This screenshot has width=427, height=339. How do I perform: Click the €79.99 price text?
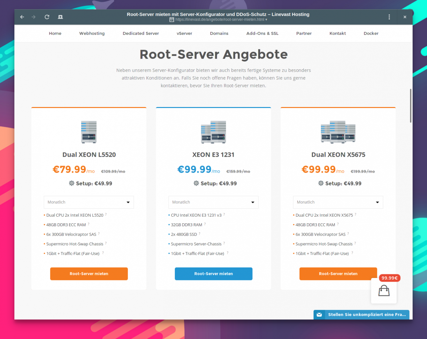point(69,169)
